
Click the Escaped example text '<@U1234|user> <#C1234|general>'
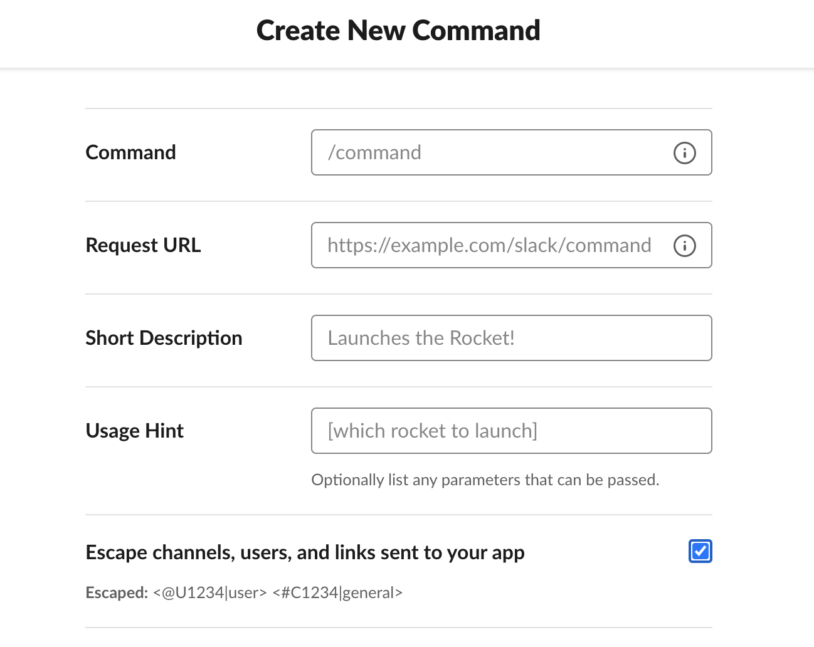277,592
